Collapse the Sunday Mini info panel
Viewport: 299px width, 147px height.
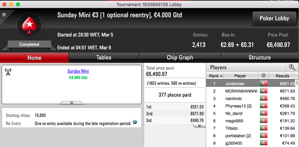coord(72,103)
